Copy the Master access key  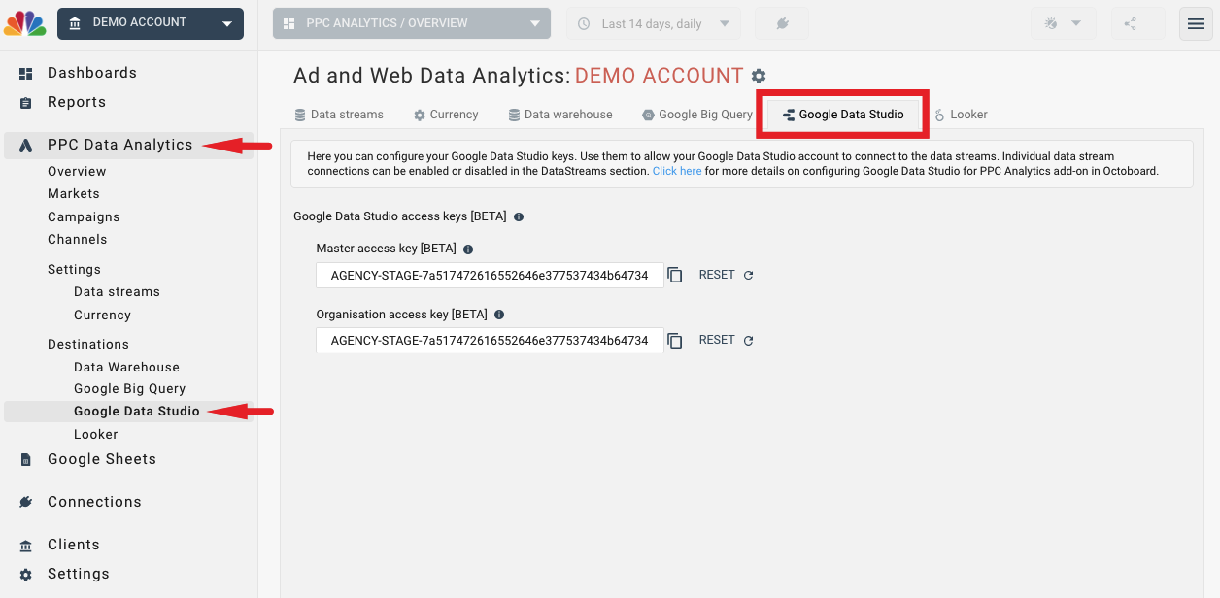point(675,276)
